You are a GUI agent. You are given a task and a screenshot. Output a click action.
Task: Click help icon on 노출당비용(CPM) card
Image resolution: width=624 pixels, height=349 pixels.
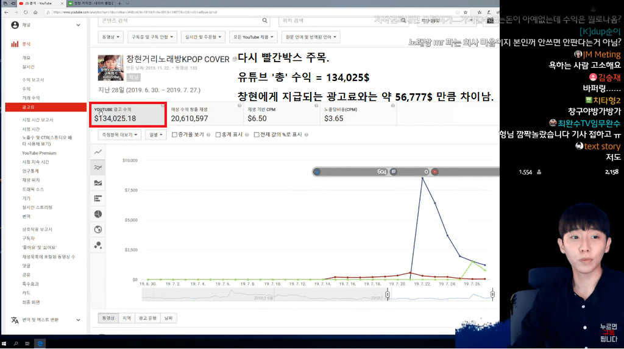pyautogui.click(x=392, y=106)
